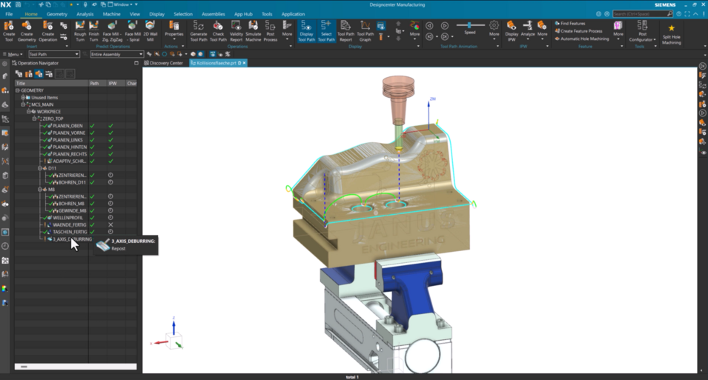Open the Assemblies ribbon tab
This screenshot has width=708, height=380.
213,14
